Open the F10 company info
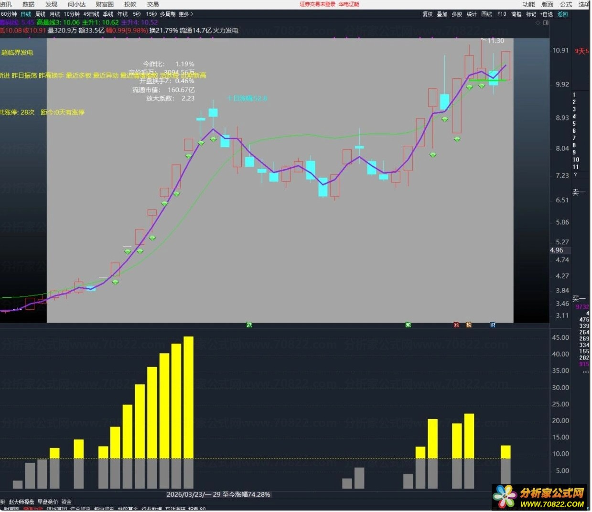The height and width of the screenshot is (512, 592). [502, 14]
